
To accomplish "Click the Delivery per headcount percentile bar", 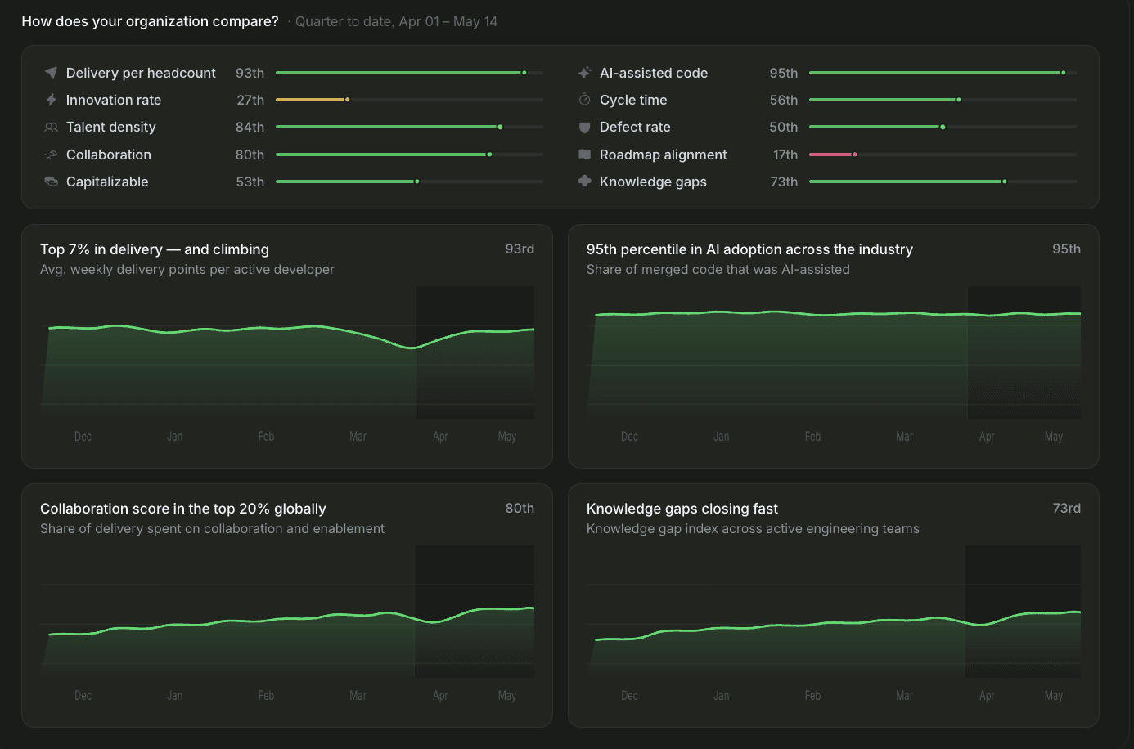I will pyautogui.click(x=409, y=73).
